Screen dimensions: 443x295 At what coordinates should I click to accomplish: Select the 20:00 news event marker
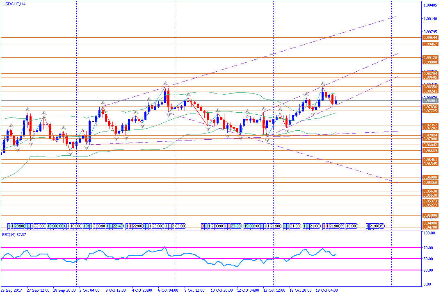(x=20, y=226)
